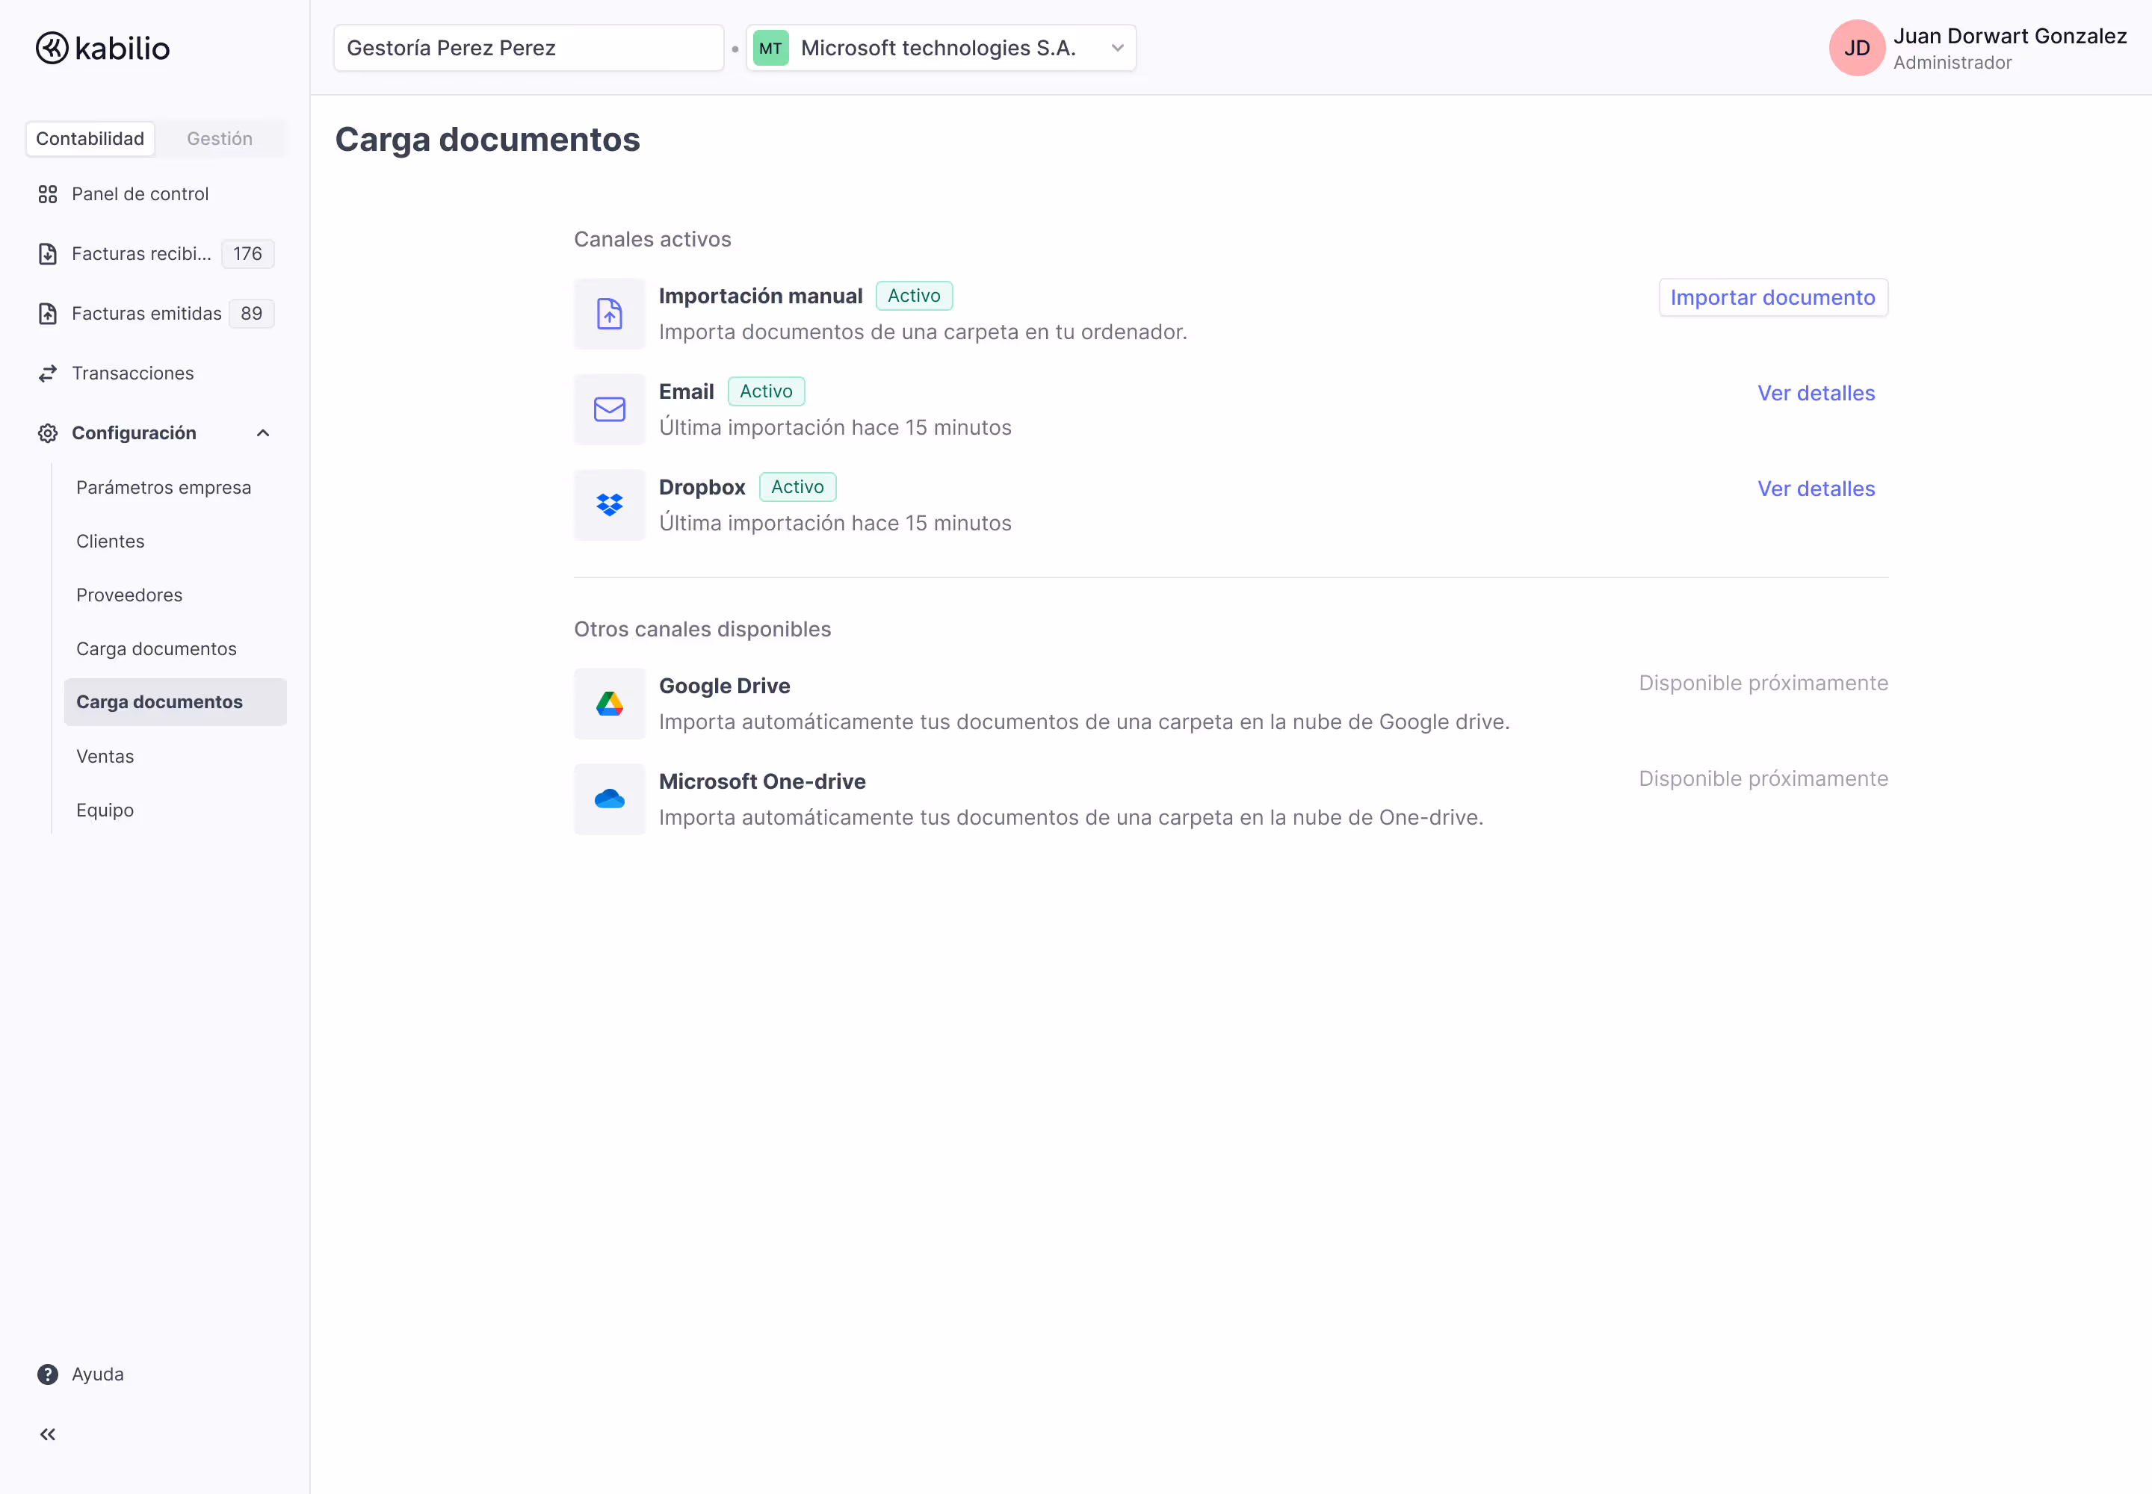This screenshot has width=2152, height=1494.
Task: Click the manual import file icon
Action: [x=610, y=314]
